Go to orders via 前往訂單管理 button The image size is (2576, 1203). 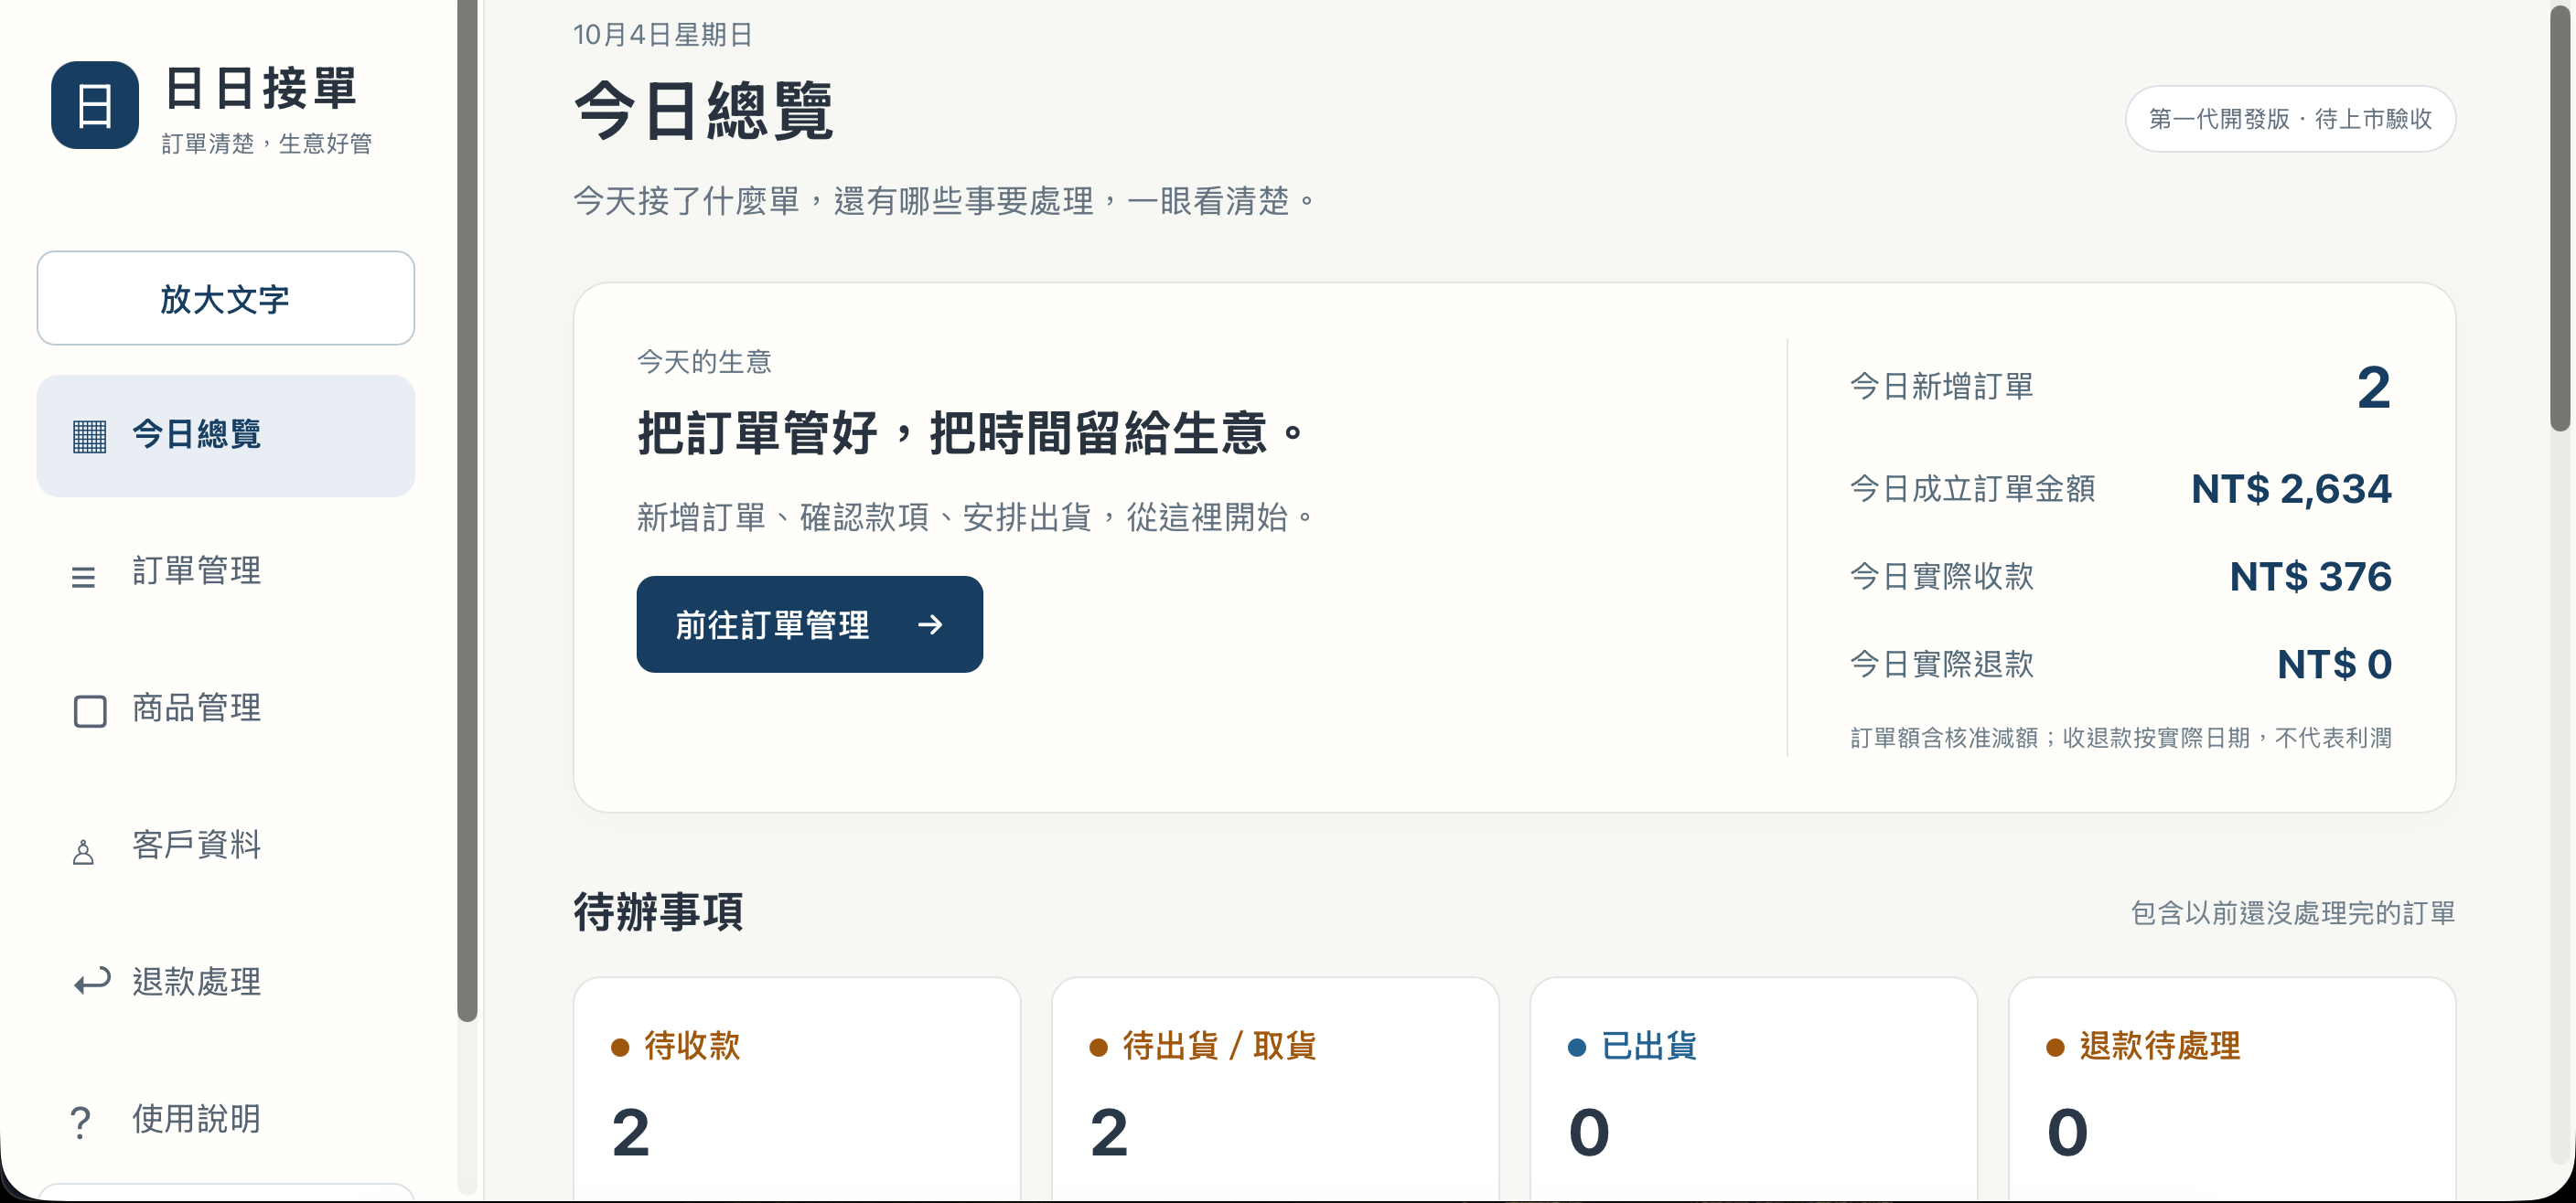809,624
